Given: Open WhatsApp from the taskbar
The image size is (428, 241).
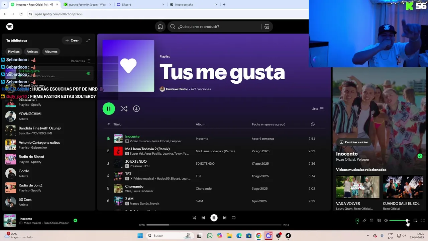Looking at the screenshot, I should pyautogui.click(x=210, y=236).
